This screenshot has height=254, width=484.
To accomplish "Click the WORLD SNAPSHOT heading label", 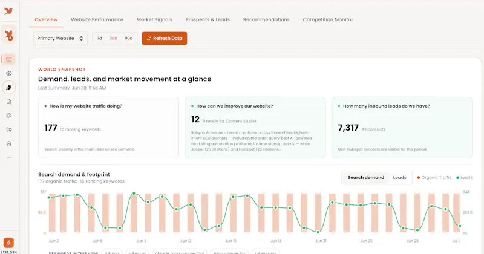I will tap(62, 70).
